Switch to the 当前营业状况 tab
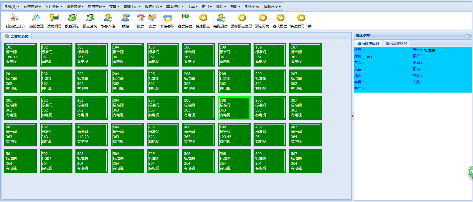473x202 pixels. pos(396,43)
